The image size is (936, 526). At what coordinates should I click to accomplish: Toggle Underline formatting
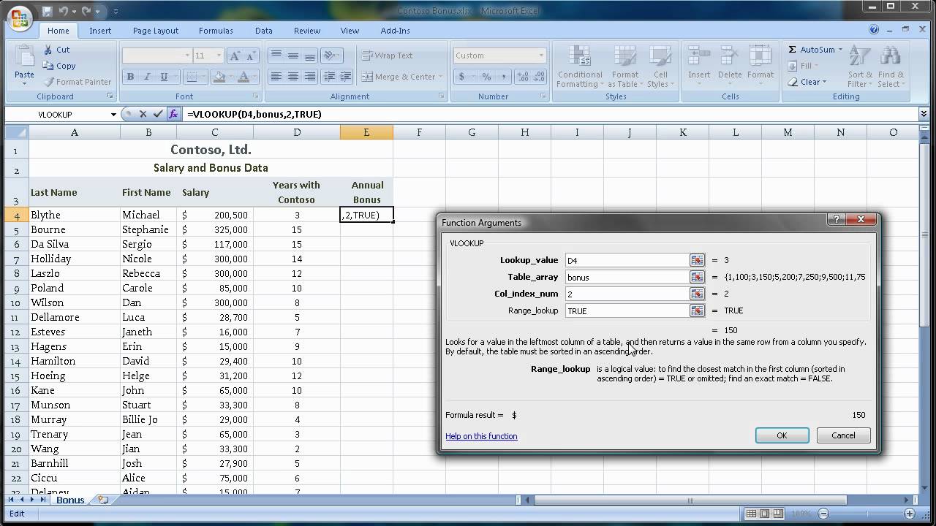point(164,77)
